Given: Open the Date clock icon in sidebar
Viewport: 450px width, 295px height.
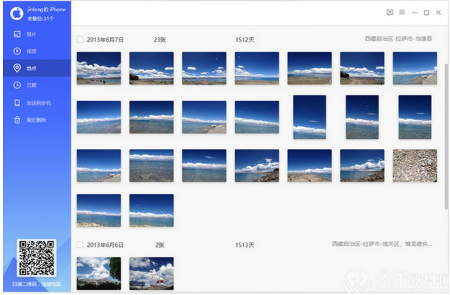Looking at the screenshot, I should click(x=17, y=85).
